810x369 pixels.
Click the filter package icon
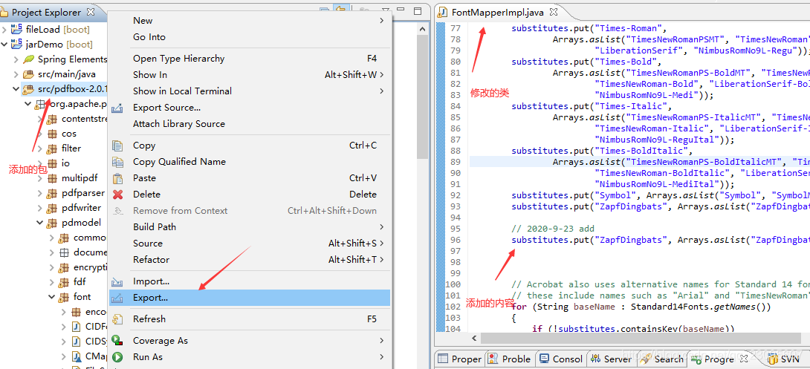pyautogui.click(x=52, y=148)
